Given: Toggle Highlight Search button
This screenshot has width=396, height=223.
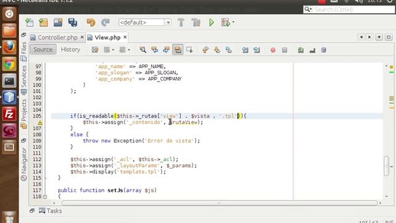Looking at the screenshot, I should [178, 50].
